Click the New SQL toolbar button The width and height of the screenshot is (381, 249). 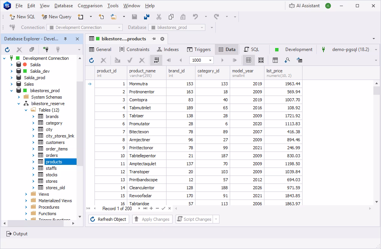22,17
